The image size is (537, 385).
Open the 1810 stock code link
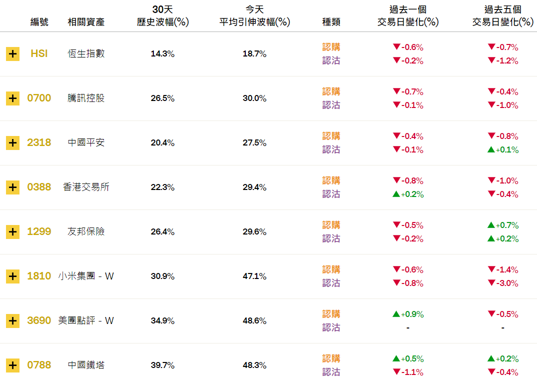(39, 276)
